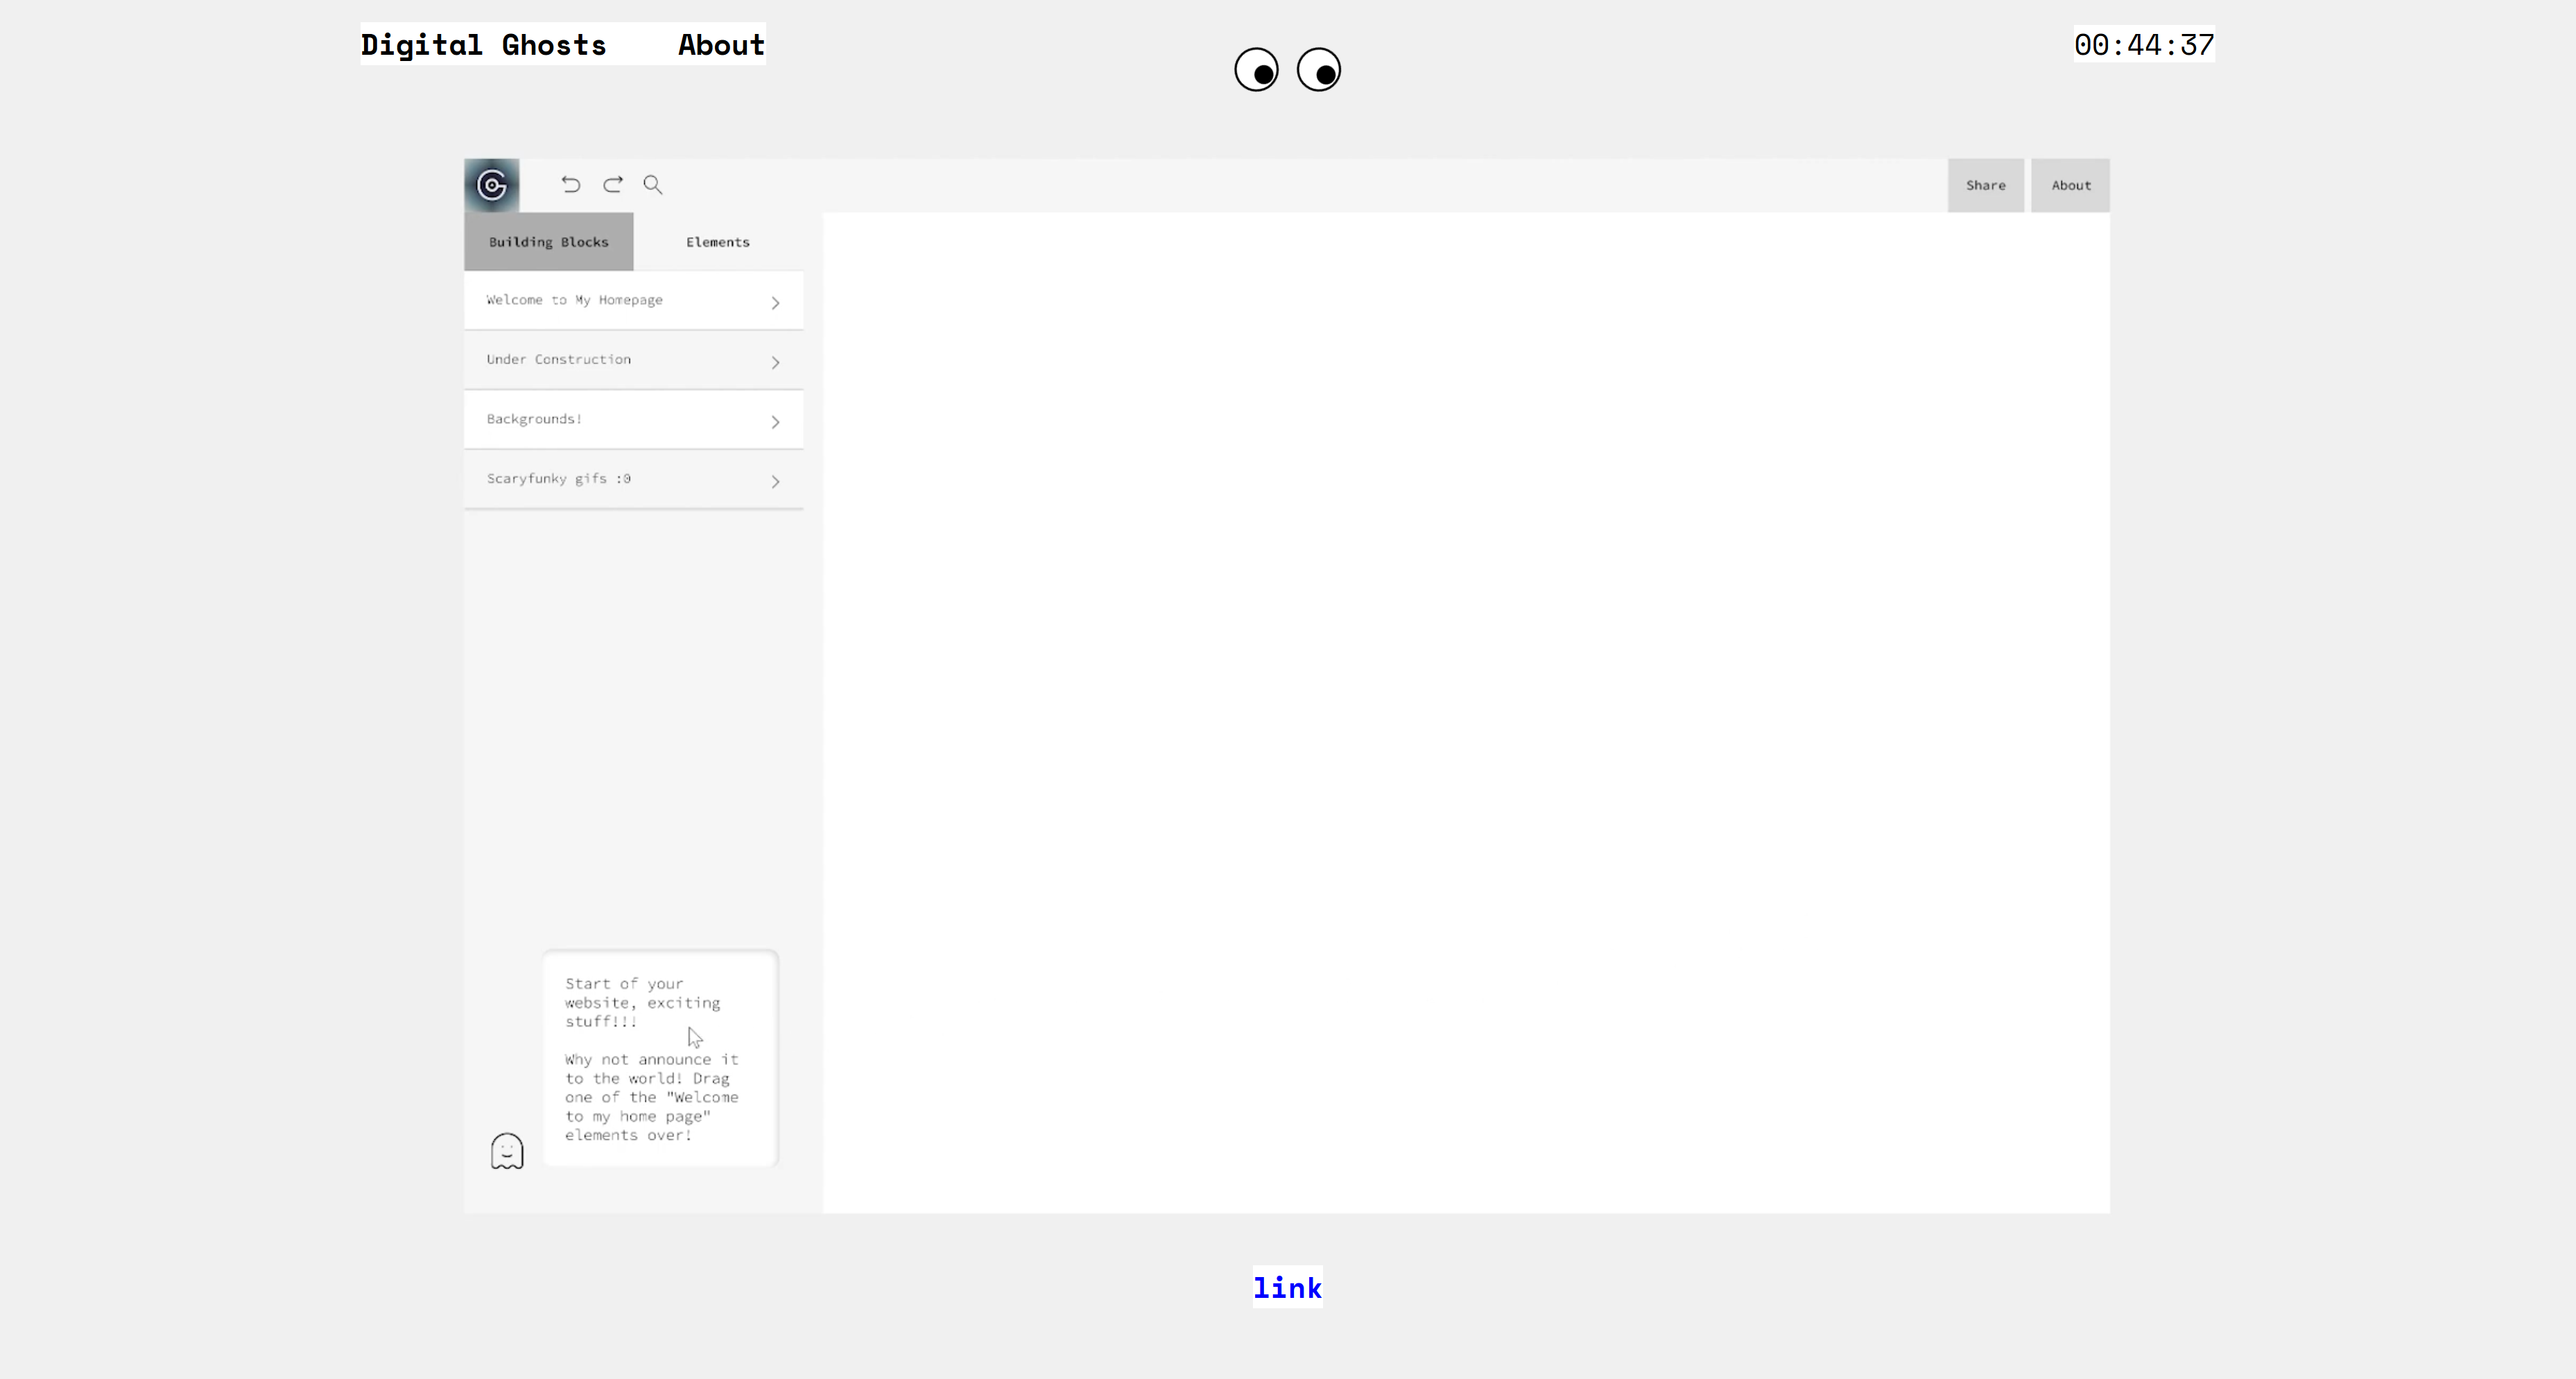Click the blue link below the editor
This screenshot has height=1379, width=2576.
click(x=1287, y=1287)
